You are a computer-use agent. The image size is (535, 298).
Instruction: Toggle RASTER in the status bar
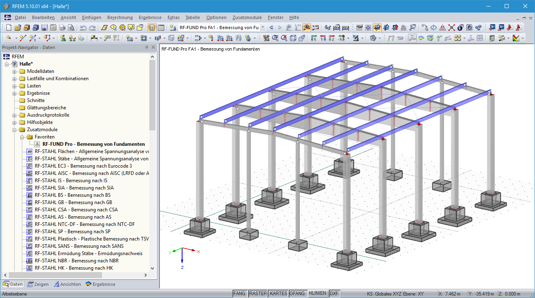pos(258,294)
